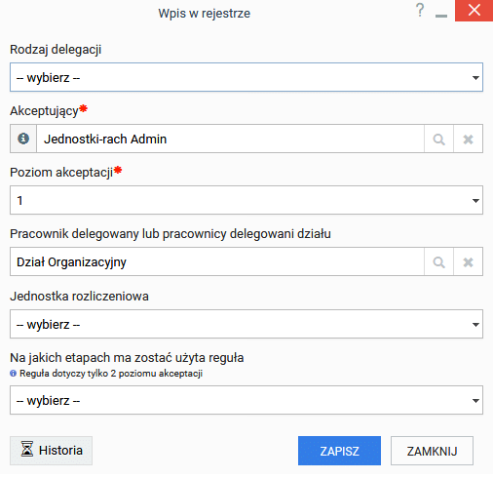493x479 pixels.
Task: Open Historia with the hourglass button
Action: pyautogui.click(x=52, y=451)
